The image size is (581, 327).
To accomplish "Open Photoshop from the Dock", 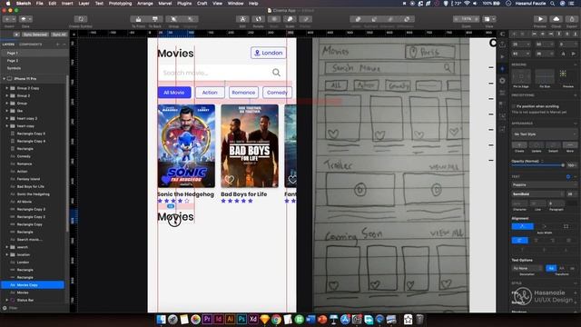I will (241, 319).
